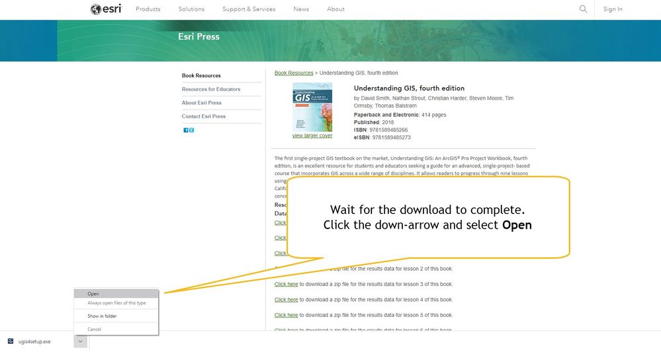Screen dimensions: 661x352
Task: Open Support & Services menu
Action: coord(249,9)
